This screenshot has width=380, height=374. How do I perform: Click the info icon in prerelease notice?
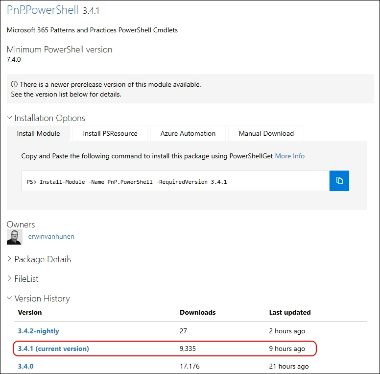click(x=14, y=84)
